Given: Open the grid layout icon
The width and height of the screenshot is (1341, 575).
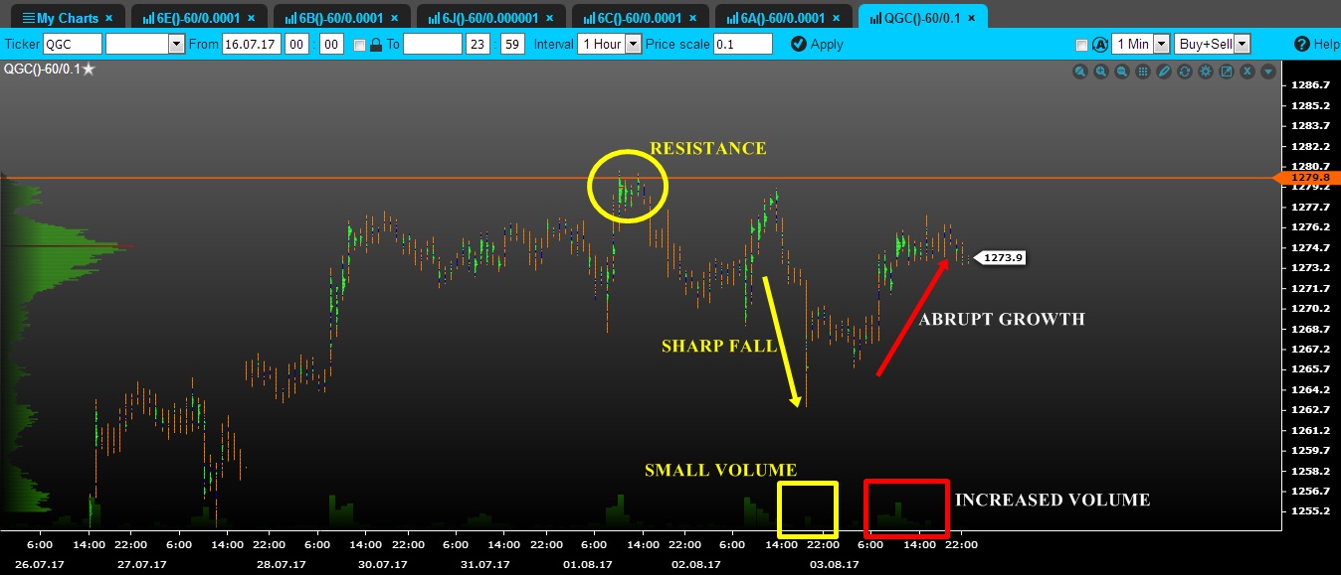Looking at the screenshot, I should (1143, 72).
